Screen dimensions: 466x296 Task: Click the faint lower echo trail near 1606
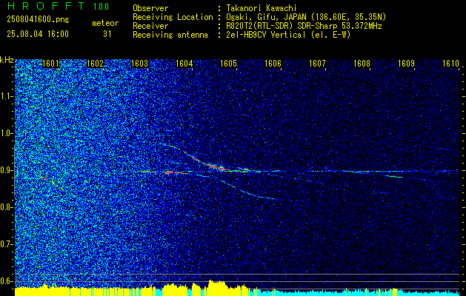pos(250,192)
